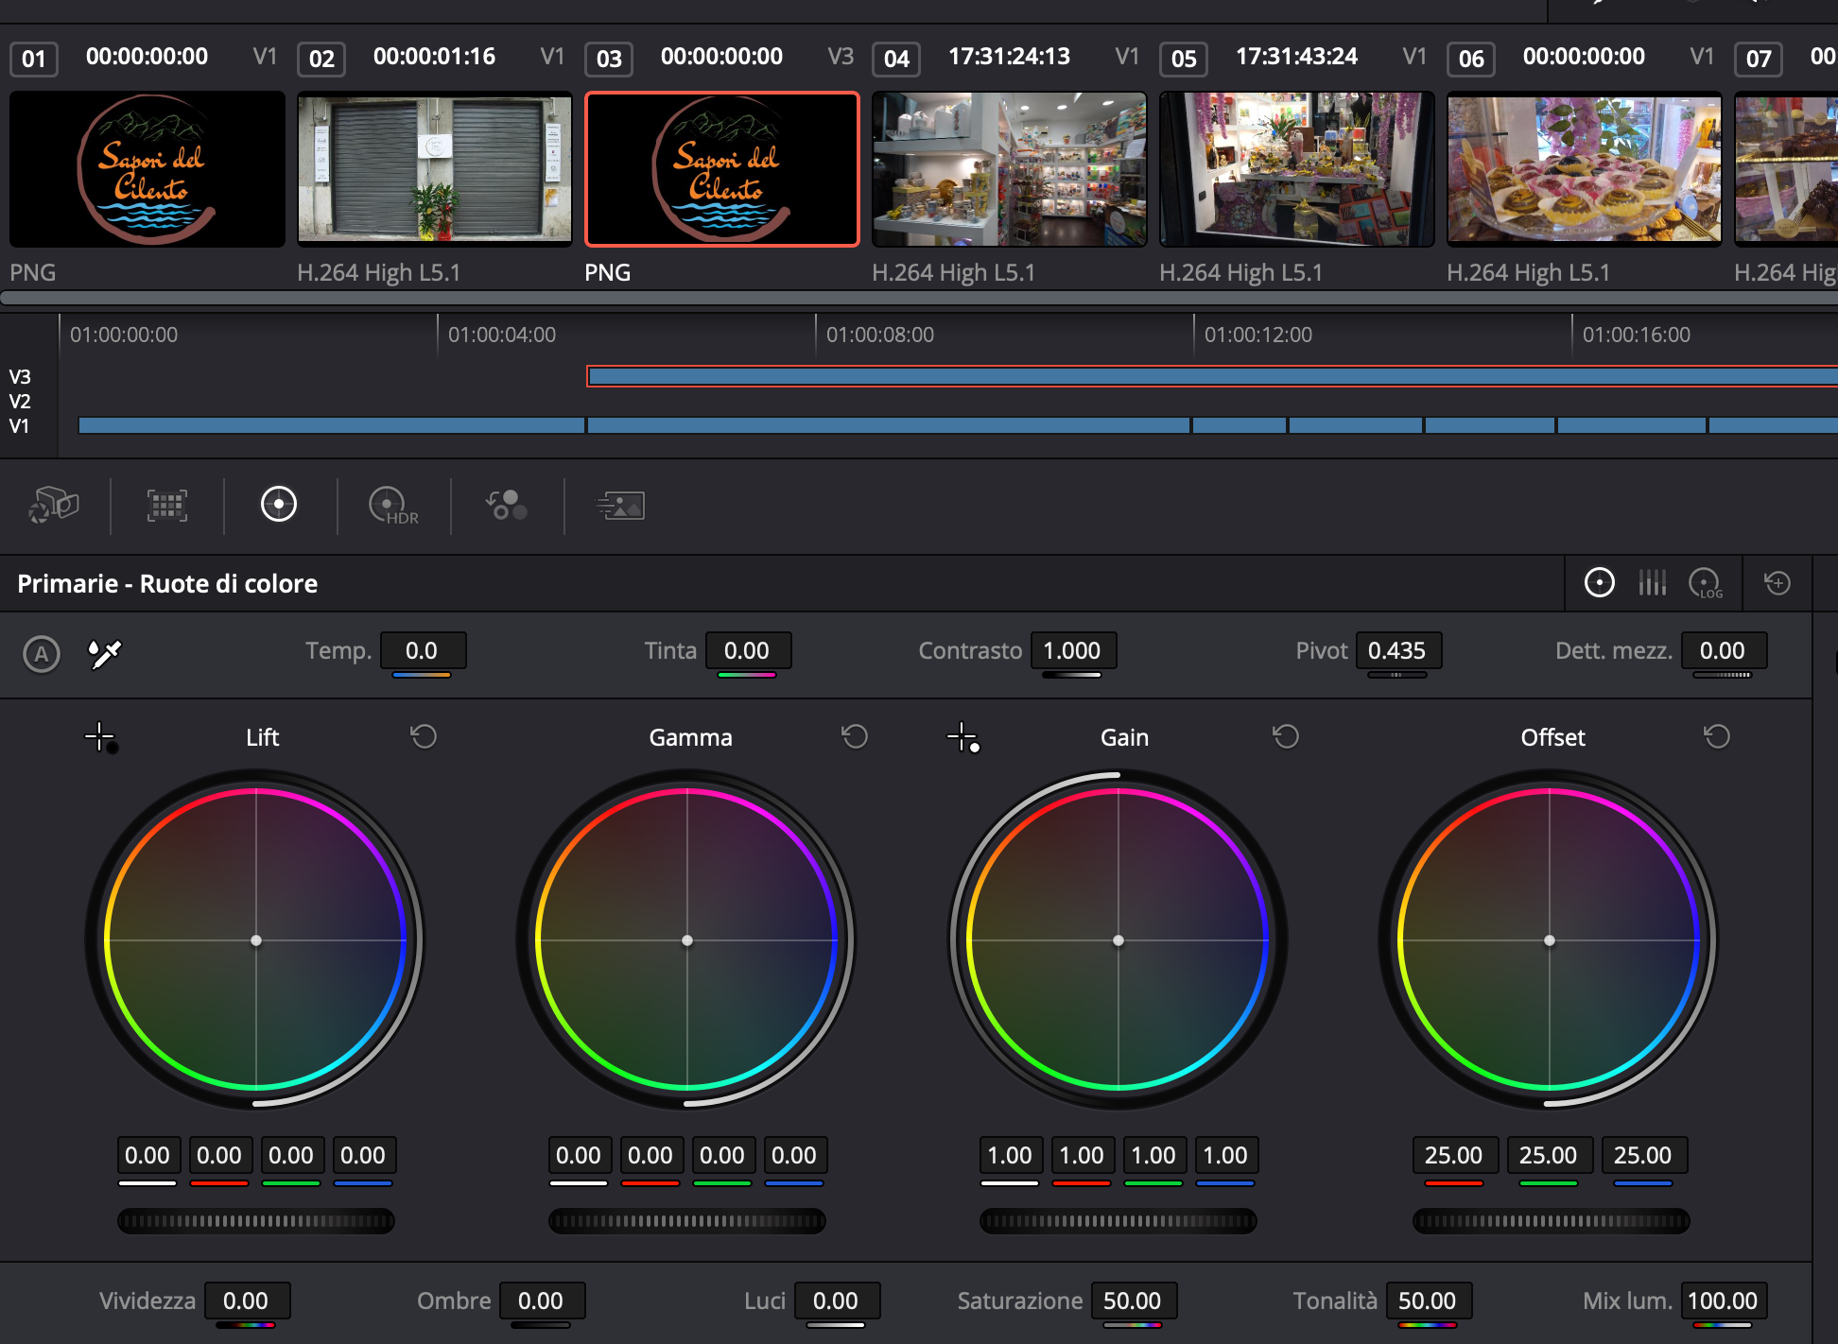Click the Gain luminance value 1.00
Image resolution: width=1838 pixels, height=1344 pixels.
tap(1010, 1155)
